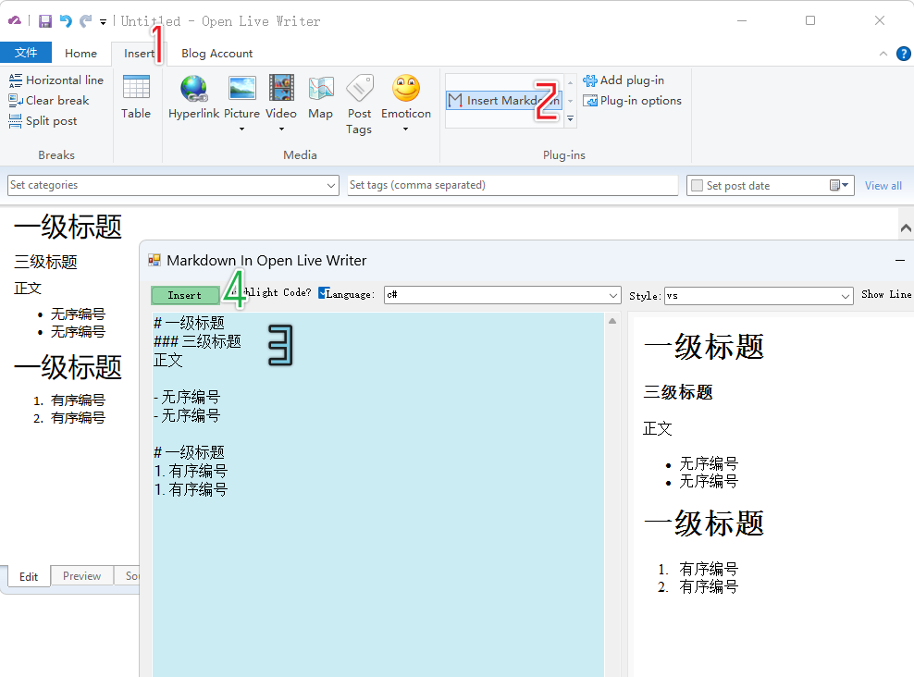Click the Markdown dialog window icon
The height and width of the screenshot is (677, 914).
pyautogui.click(x=154, y=260)
